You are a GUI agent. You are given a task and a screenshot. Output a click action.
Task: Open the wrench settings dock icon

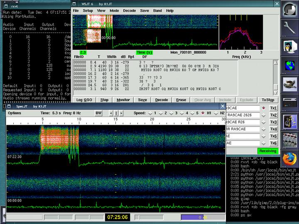tap(290, 28)
